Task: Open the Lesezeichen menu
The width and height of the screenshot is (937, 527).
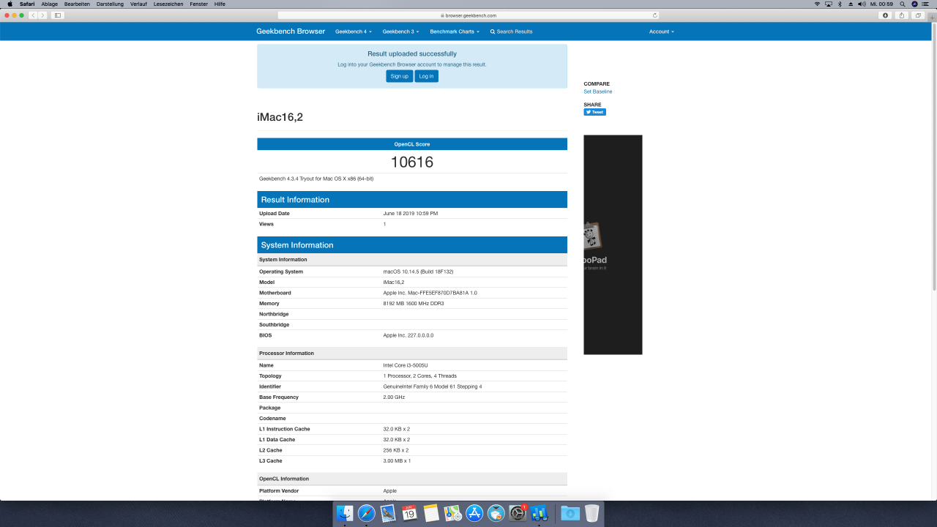Action: click(168, 4)
